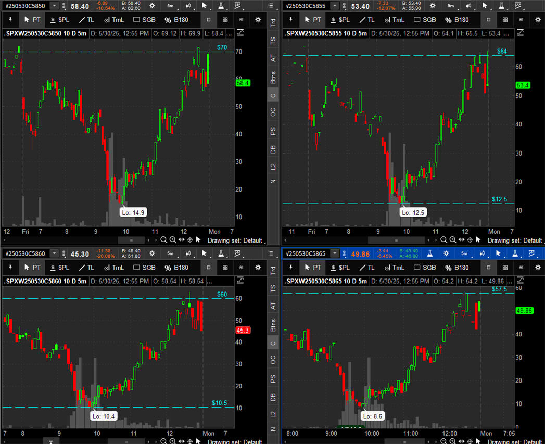Open OC sidebar tab beside C5850 chart
Viewport: 545px width, 444px height.
(x=273, y=112)
